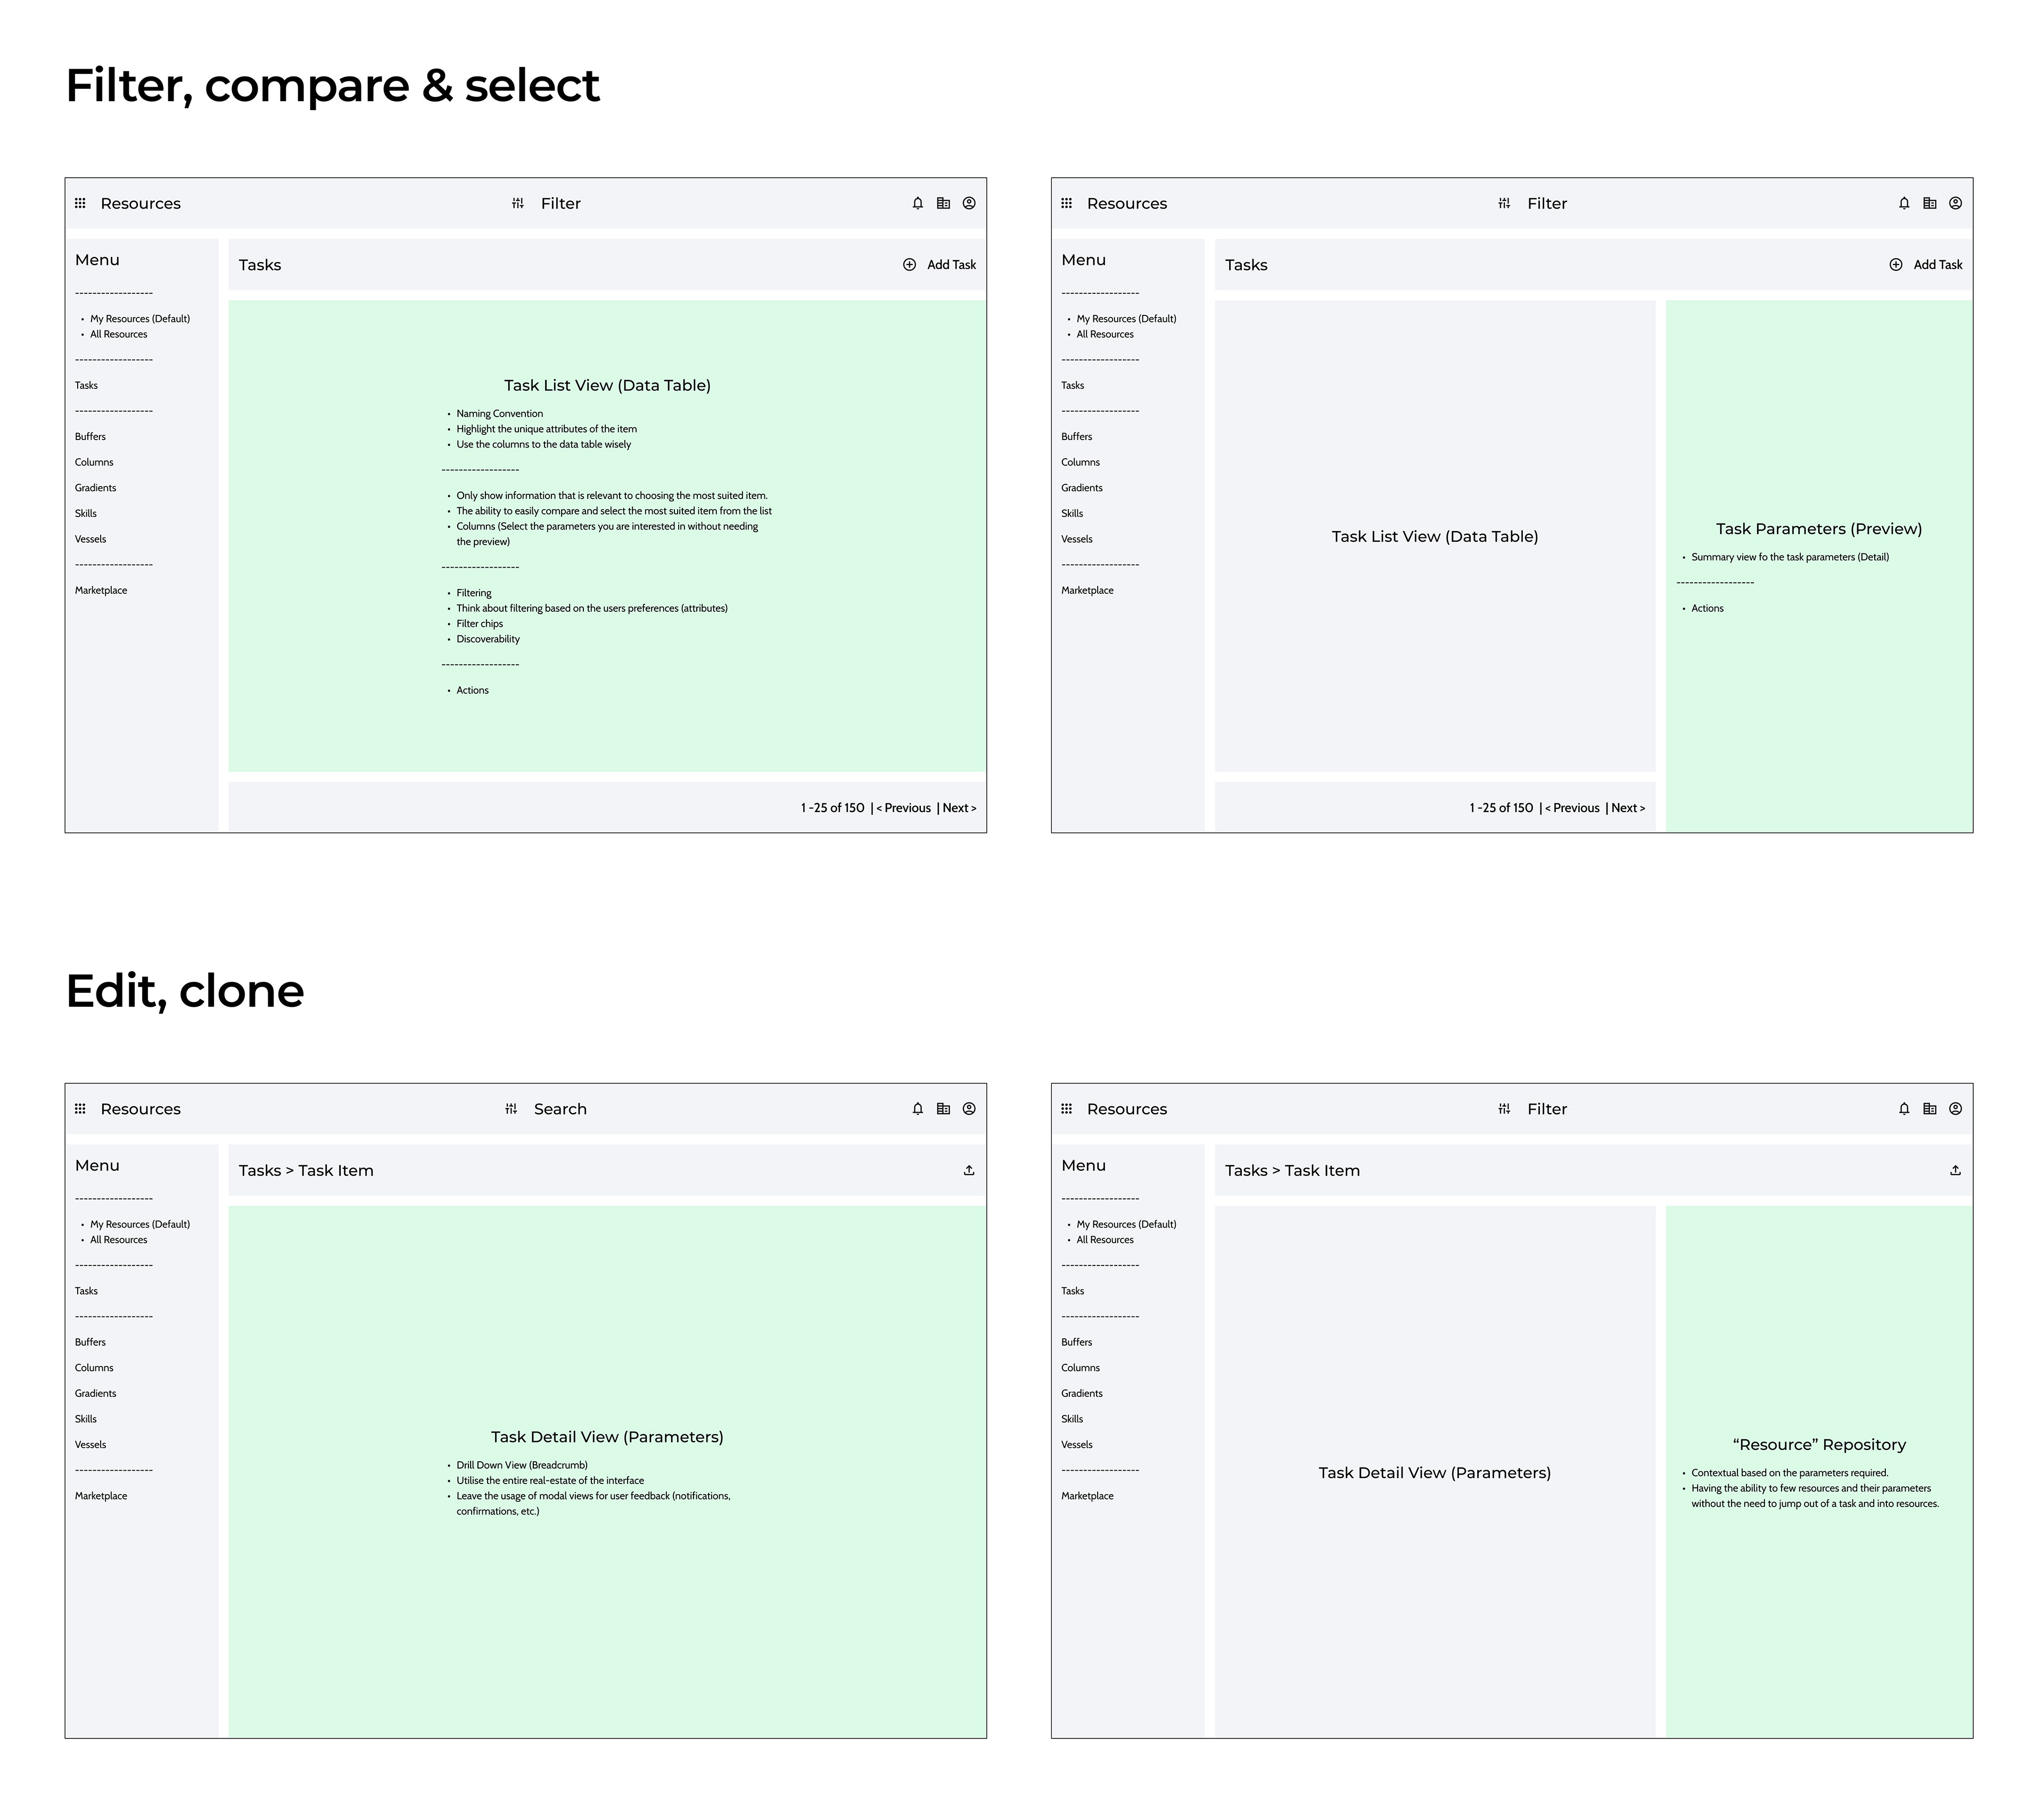Image resolution: width=2044 pixels, height=1806 pixels.
Task: Click the organization building icon in the Task Parameters wireframe
Action: pos(1930,203)
